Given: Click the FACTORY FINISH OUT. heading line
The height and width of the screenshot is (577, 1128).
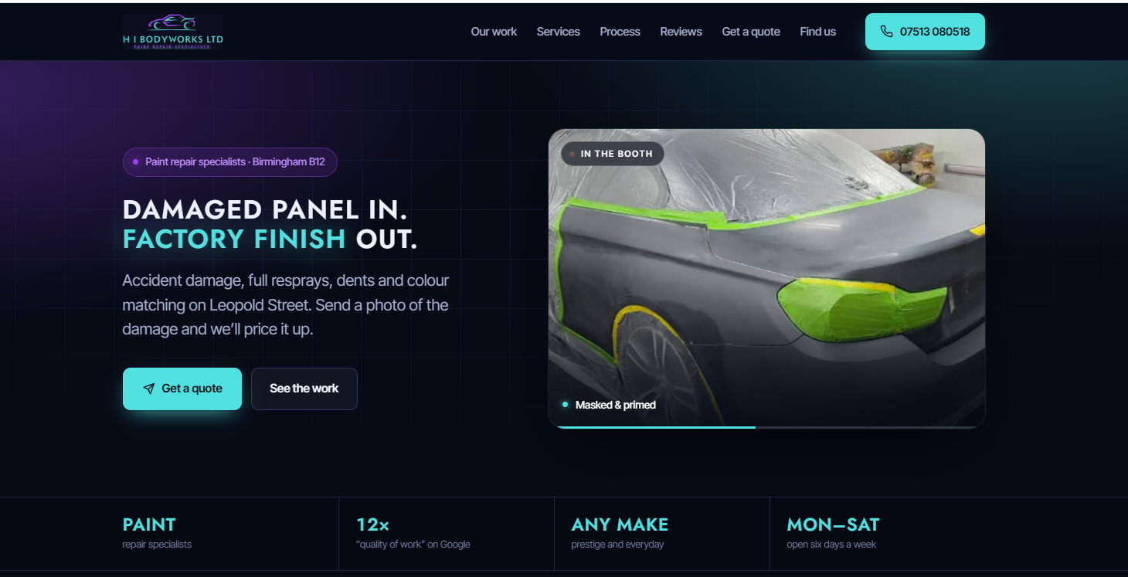Looking at the screenshot, I should tap(270, 239).
